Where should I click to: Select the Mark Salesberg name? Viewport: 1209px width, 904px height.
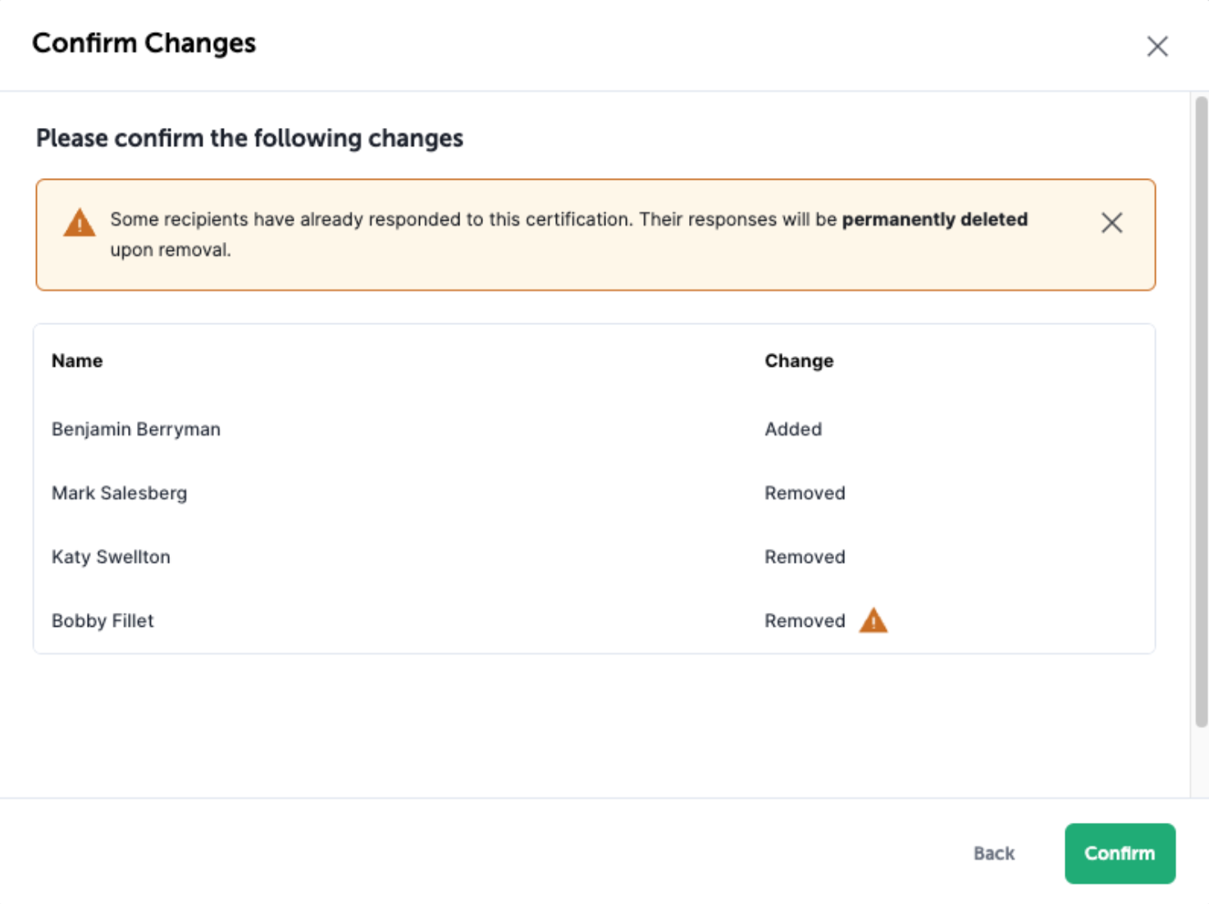click(120, 493)
